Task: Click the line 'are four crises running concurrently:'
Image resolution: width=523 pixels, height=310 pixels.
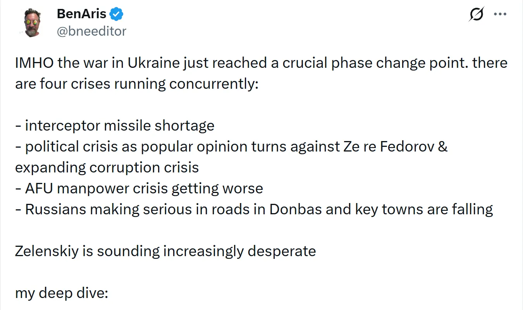Action: click(x=136, y=84)
